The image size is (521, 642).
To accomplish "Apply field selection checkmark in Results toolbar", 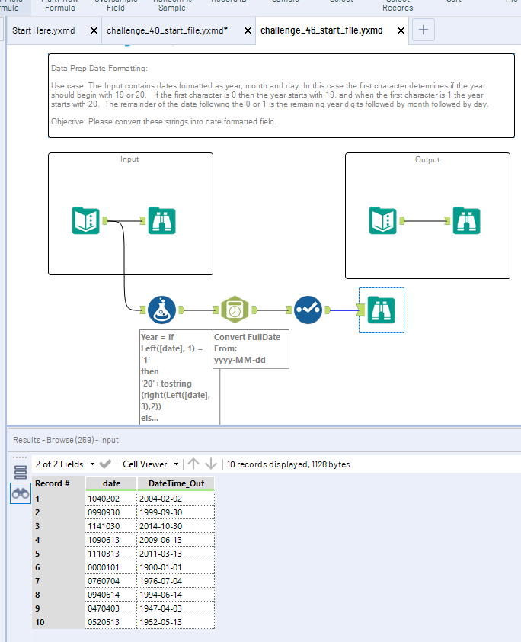I will pyautogui.click(x=105, y=464).
